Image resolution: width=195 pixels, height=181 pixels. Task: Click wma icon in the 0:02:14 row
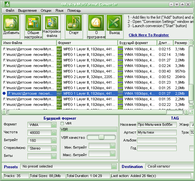coord(120,55)
